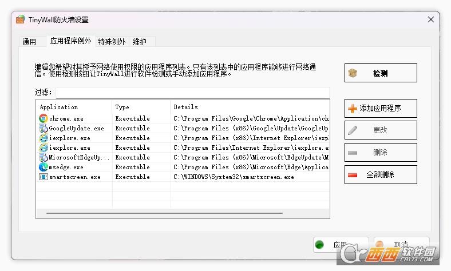The image size is (451, 271).
Task: Click 添加应用程序 button
Action: click(381, 108)
